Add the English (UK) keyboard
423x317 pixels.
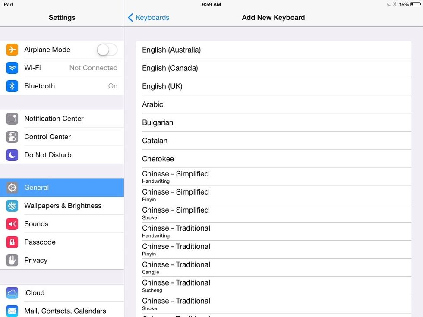pos(274,86)
